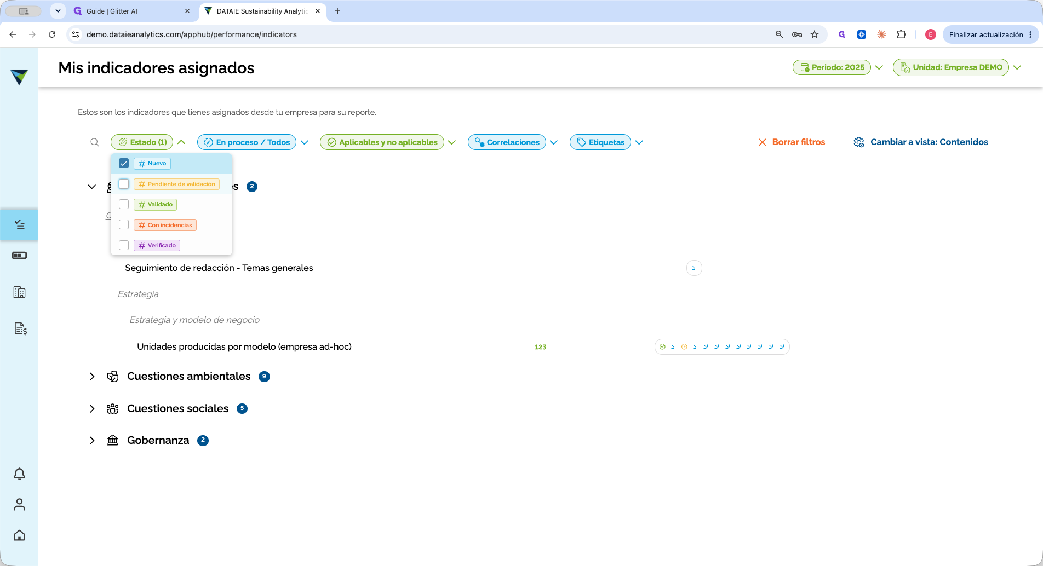Click the DATAIE logo in the sidebar

(19, 77)
